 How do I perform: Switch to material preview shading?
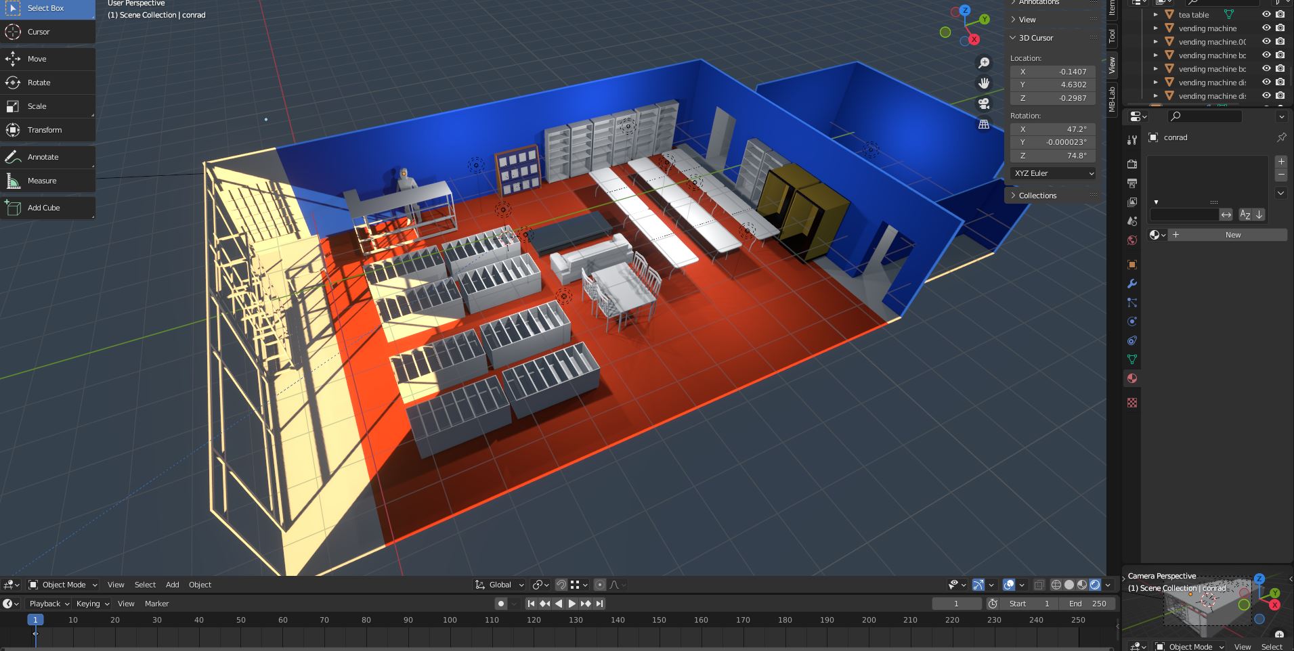tap(1082, 585)
